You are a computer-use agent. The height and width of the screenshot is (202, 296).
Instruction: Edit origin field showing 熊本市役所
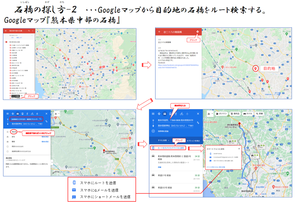point(176,120)
